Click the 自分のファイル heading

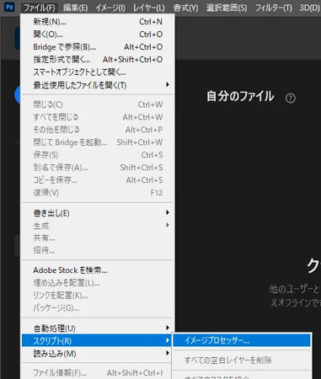coord(240,96)
